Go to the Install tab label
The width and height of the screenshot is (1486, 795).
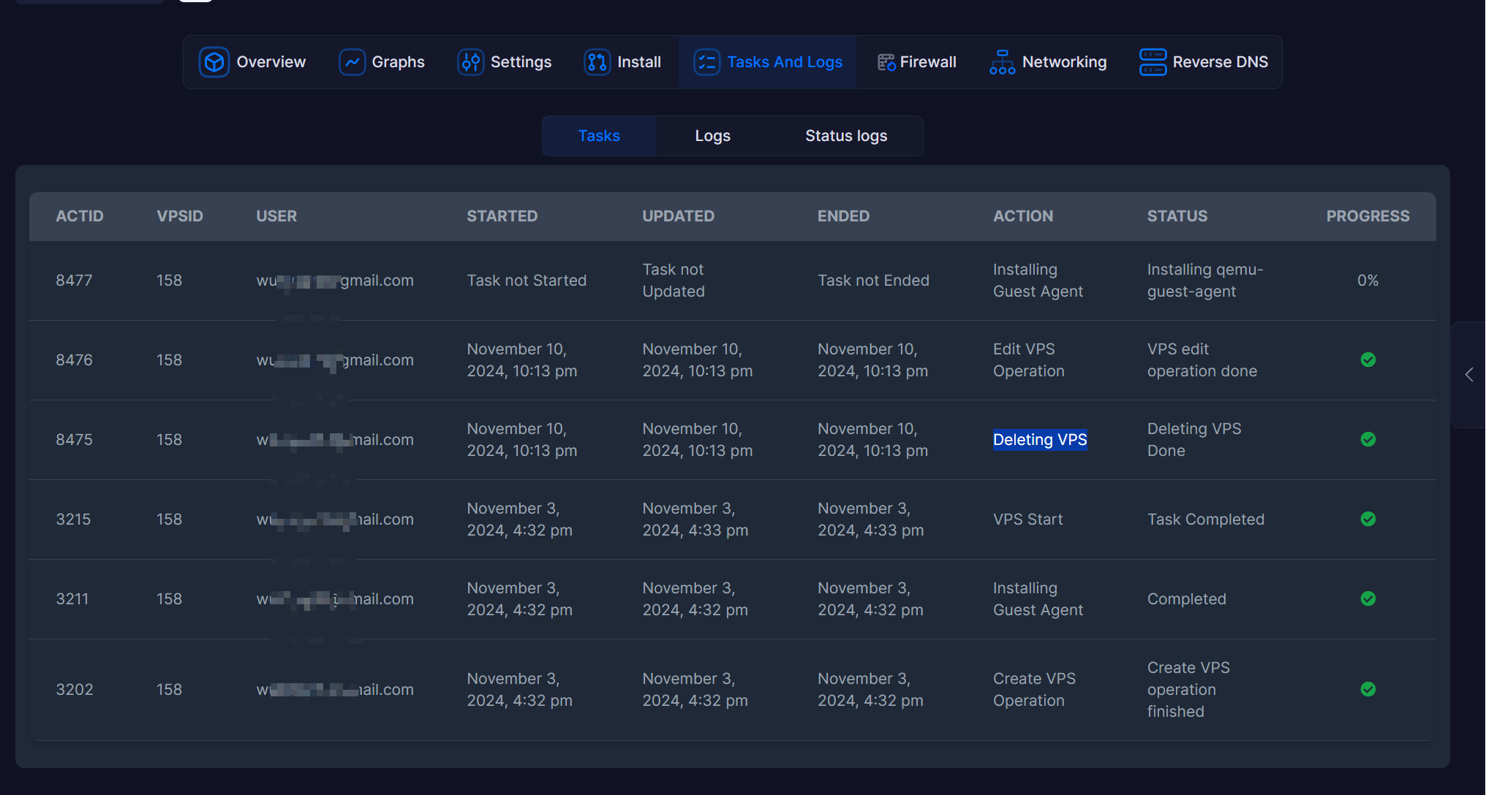point(639,62)
